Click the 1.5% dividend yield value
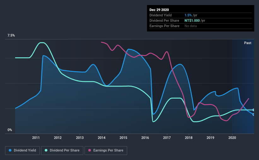 188,15
